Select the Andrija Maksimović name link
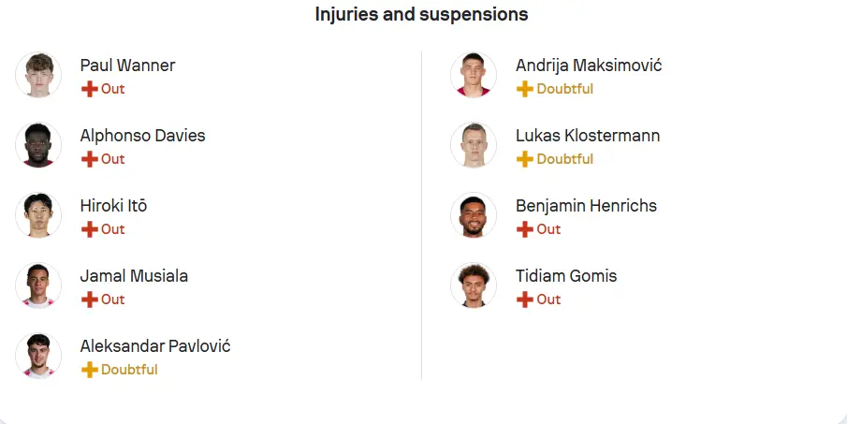The image size is (847, 424). (589, 66)
